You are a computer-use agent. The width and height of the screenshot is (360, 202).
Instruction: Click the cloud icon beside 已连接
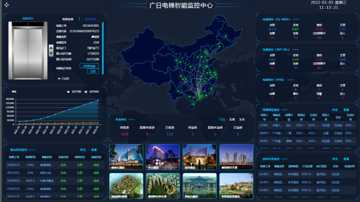pos(59,78)
